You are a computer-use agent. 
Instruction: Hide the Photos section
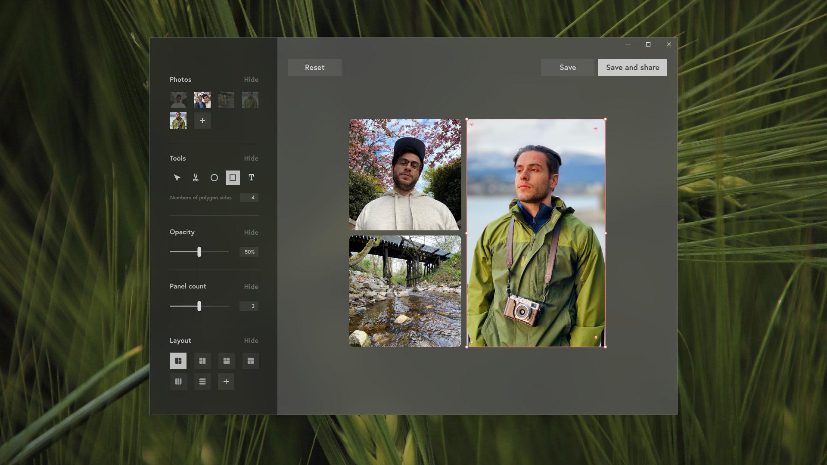coord(251,80)
